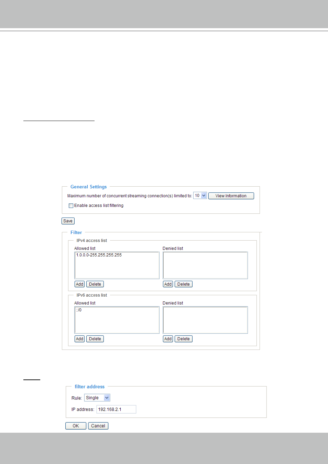Select ::/0 entry in IPv6 allowed list
This screenshot has width=328, height=464.
[x=79, y=310]
